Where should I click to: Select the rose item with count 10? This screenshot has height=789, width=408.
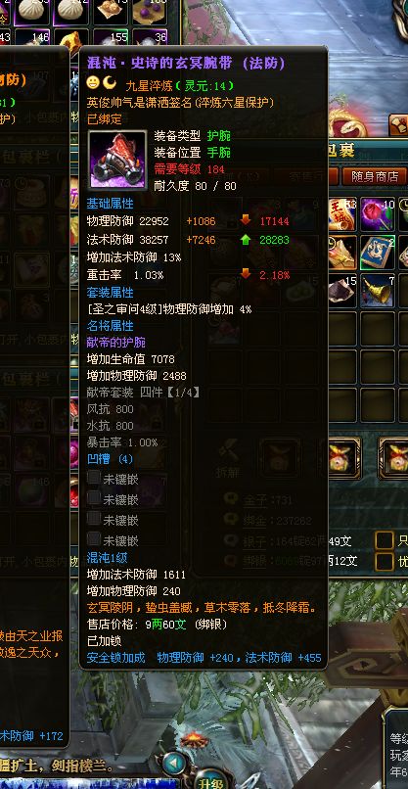coord(378,213)
